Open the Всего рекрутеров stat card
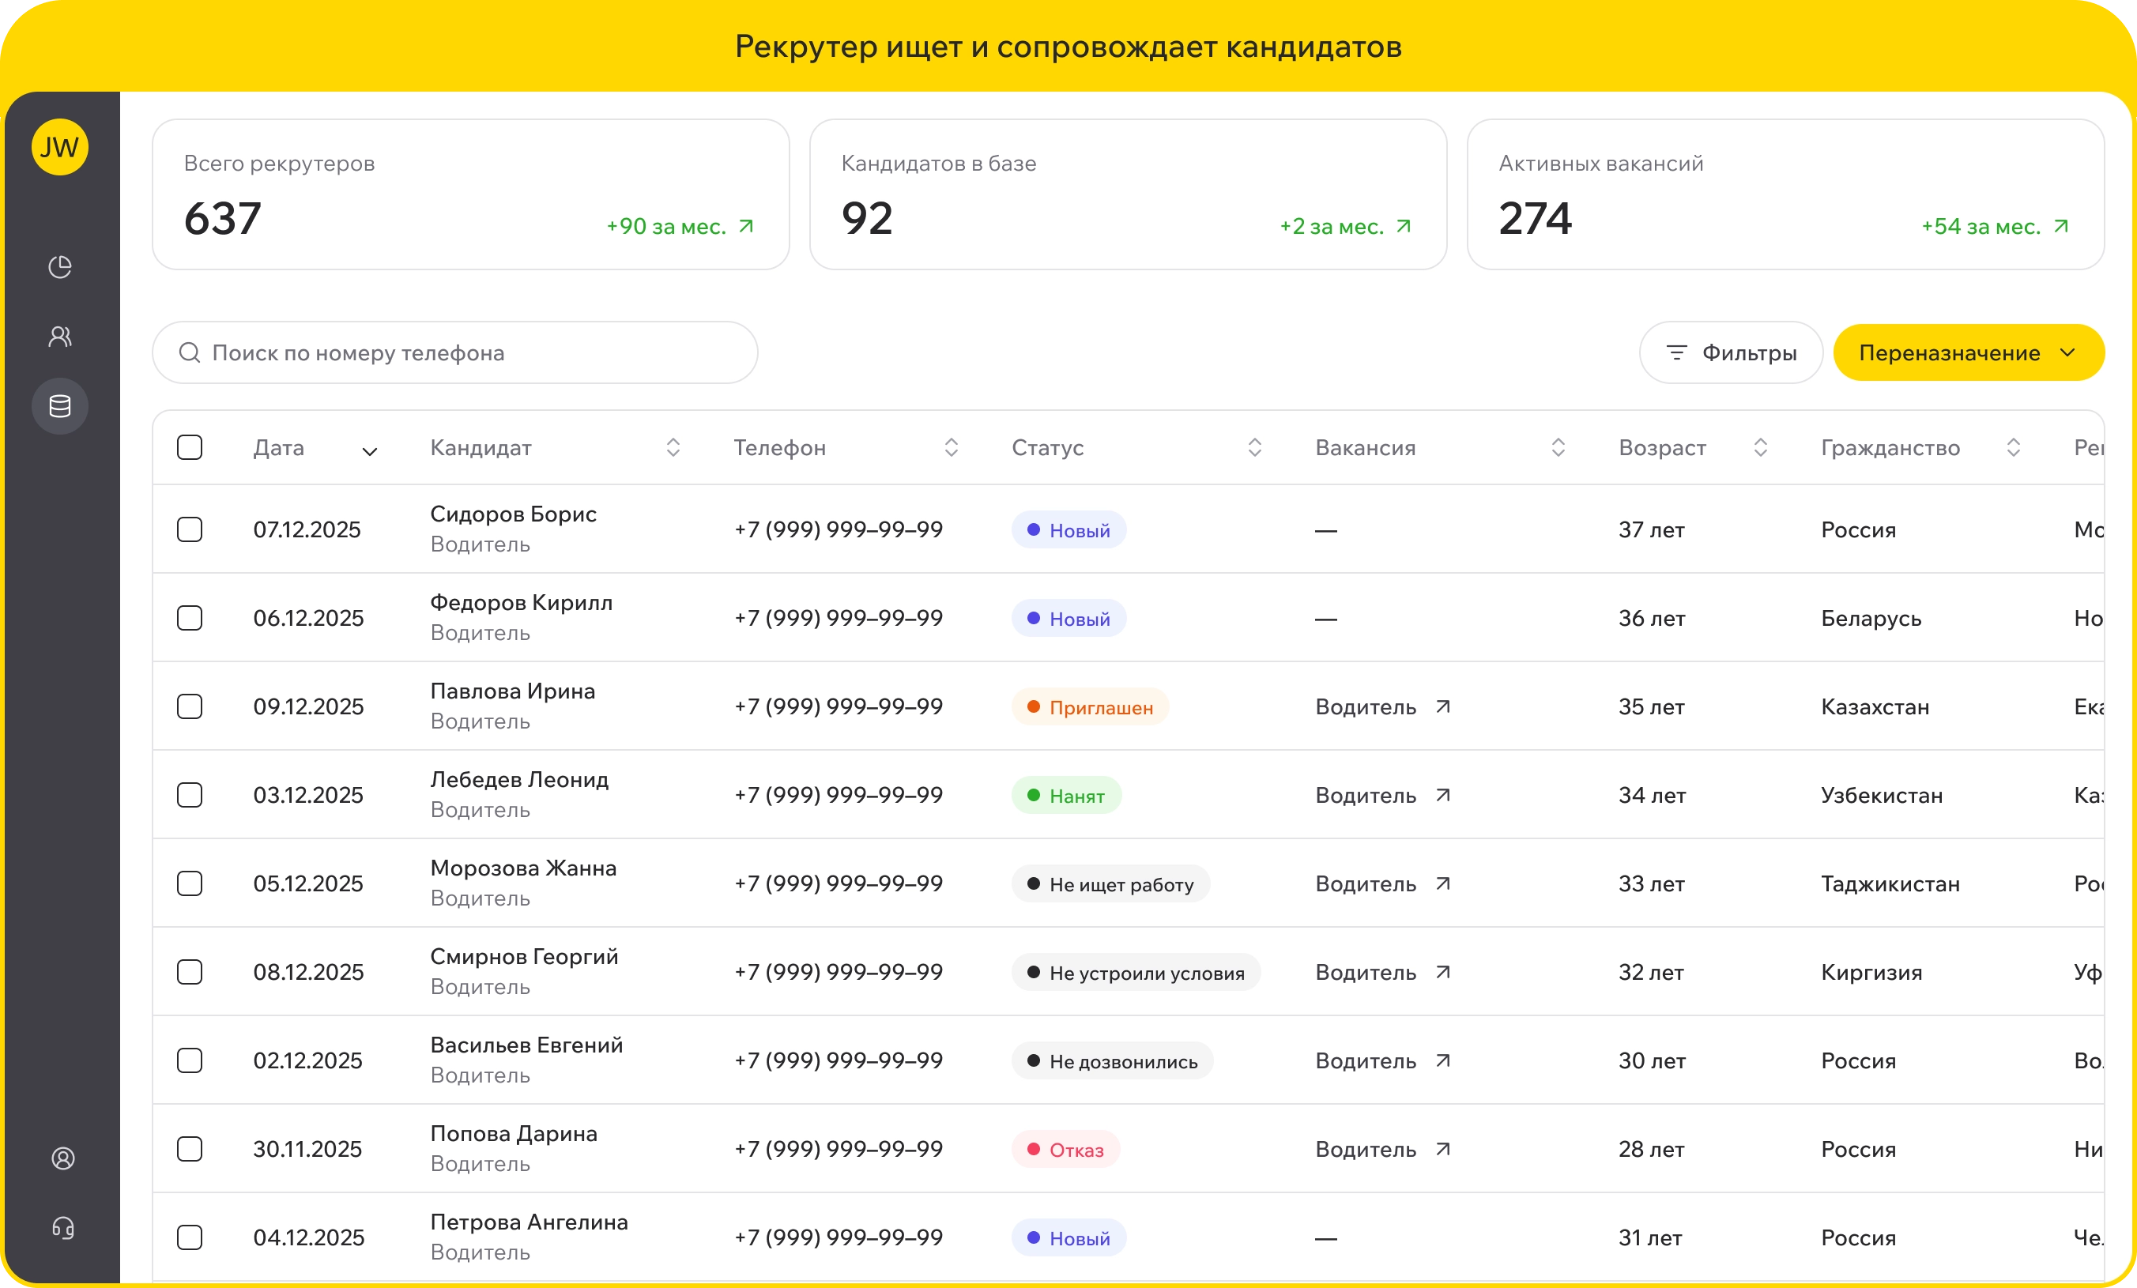The image size is (2137, 1288). (x=471, y=194)
